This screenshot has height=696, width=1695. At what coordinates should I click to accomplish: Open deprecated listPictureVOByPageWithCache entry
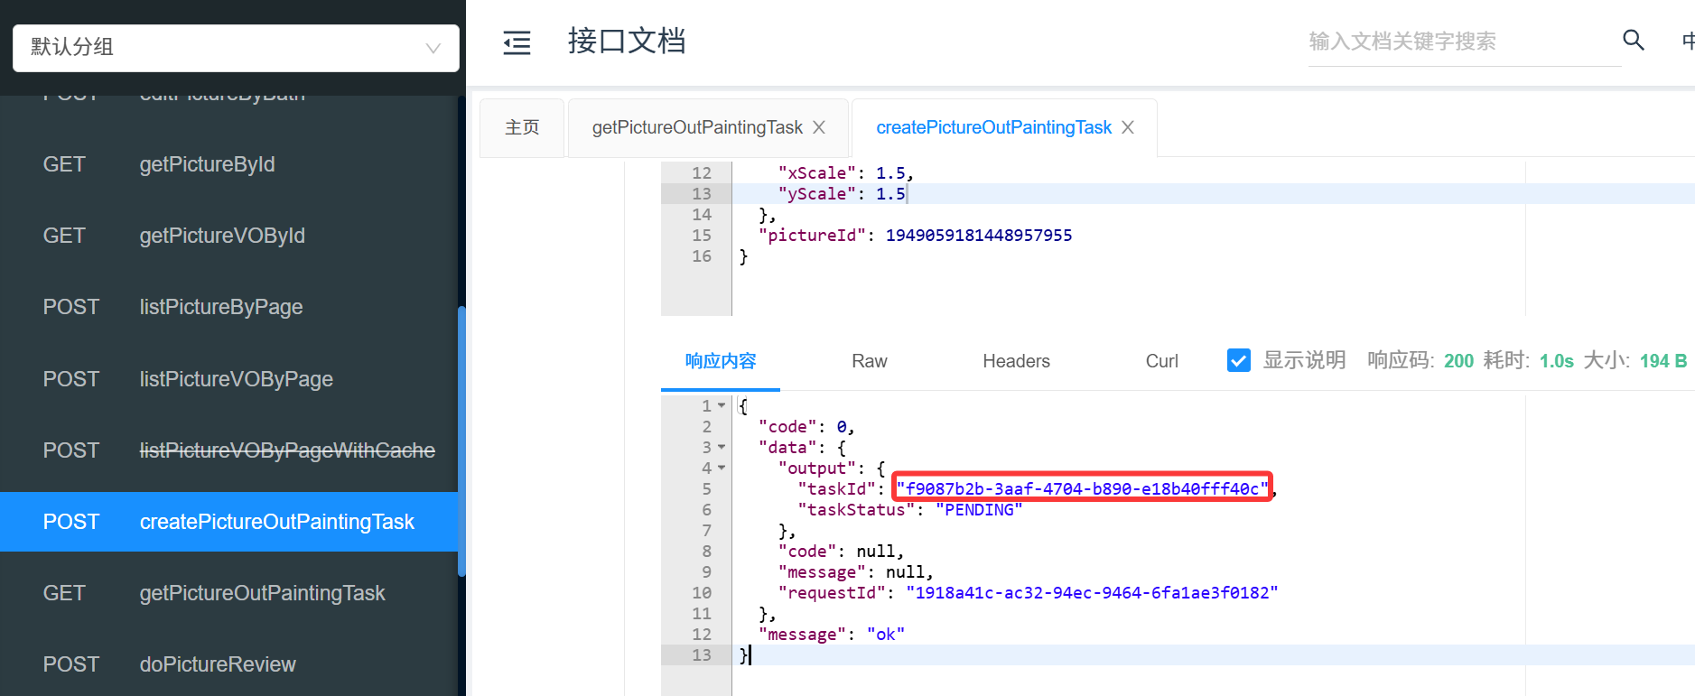tap(229, 450)
